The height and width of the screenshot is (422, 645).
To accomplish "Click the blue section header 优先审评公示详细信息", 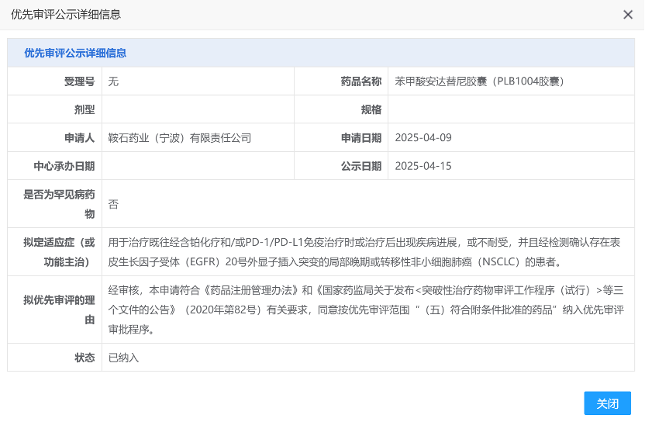I will click(x=75, y=53).
